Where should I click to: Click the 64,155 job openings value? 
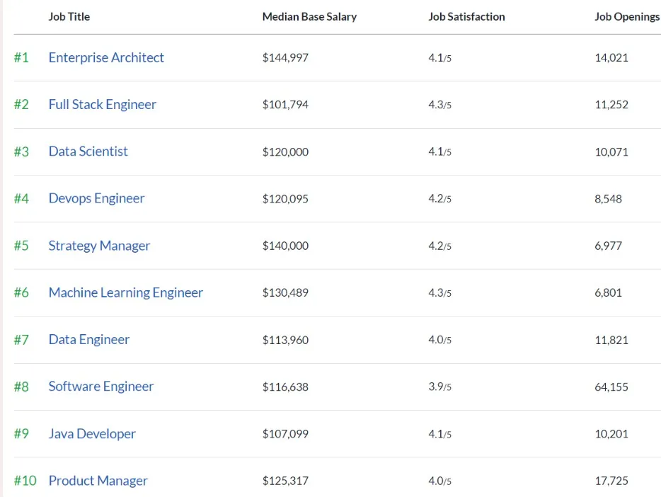610,387
